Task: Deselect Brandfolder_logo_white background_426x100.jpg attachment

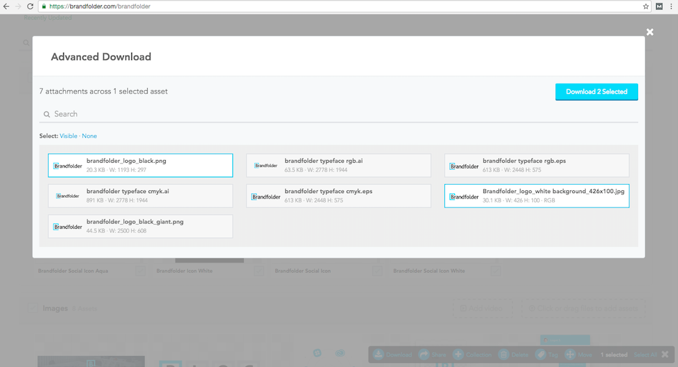Action: 536,196
